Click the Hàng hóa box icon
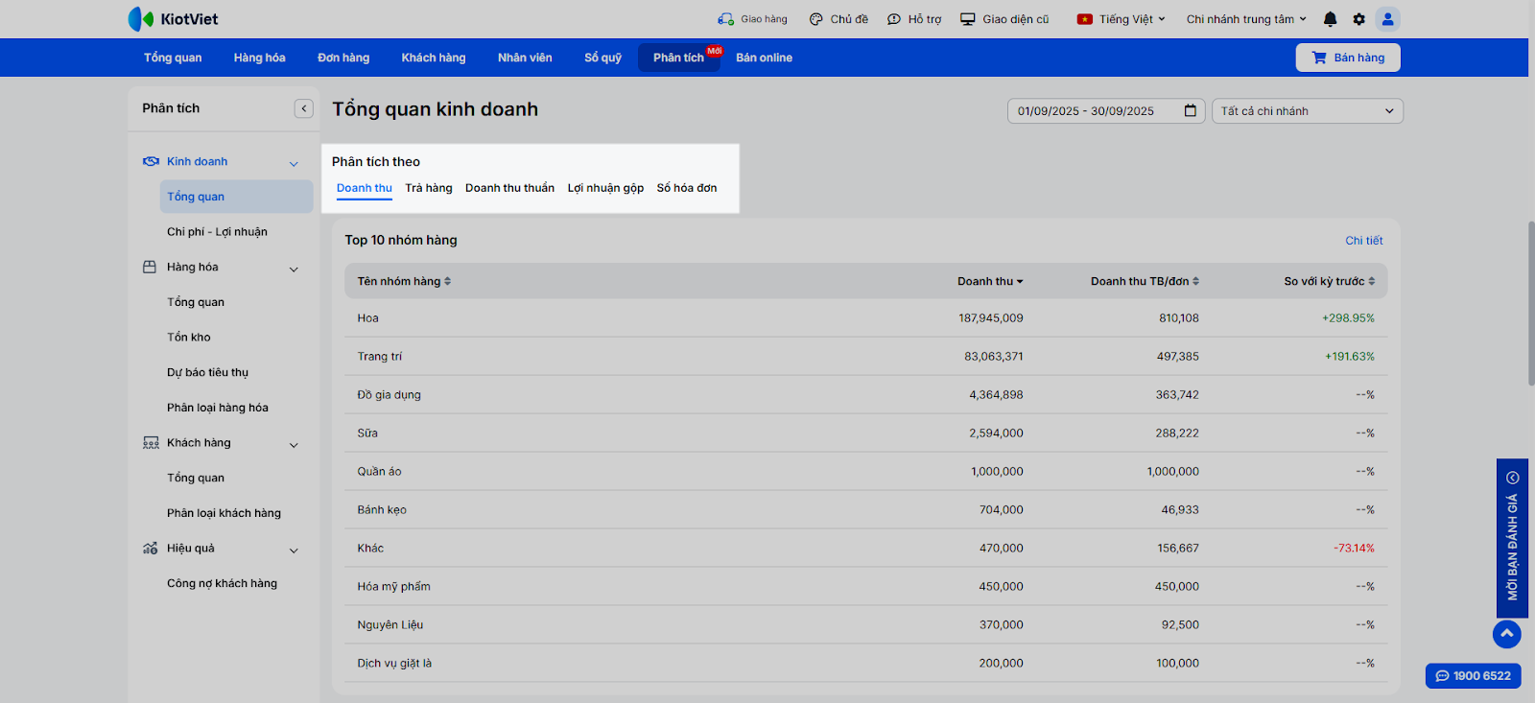Viewport: 1535px width, 703px height. [150, 267]
